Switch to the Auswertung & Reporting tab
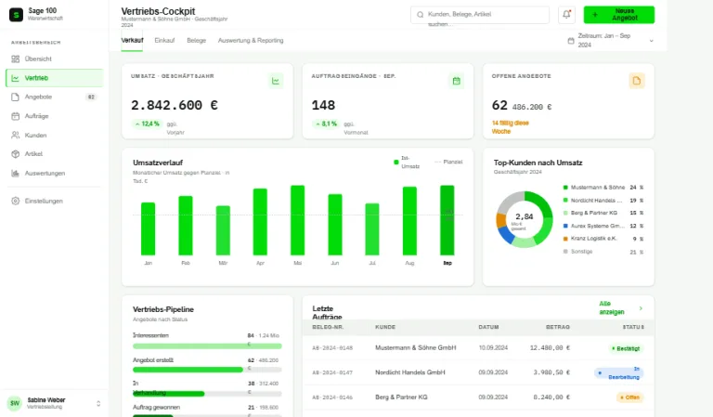 point(251,41)
